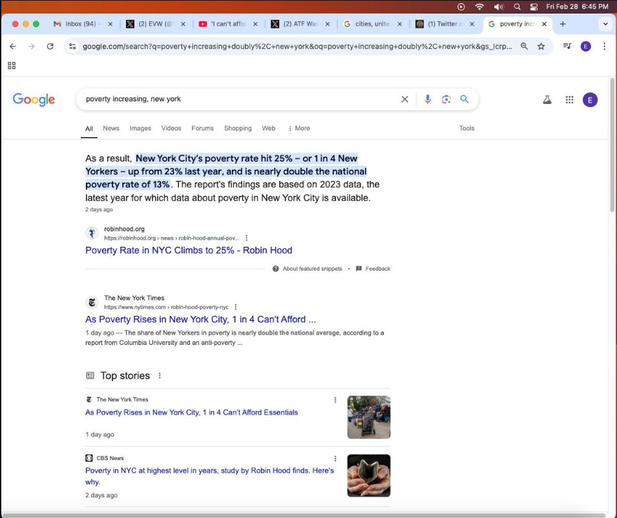
Task: Open the Tools filter options
Action: click(466, 129)
